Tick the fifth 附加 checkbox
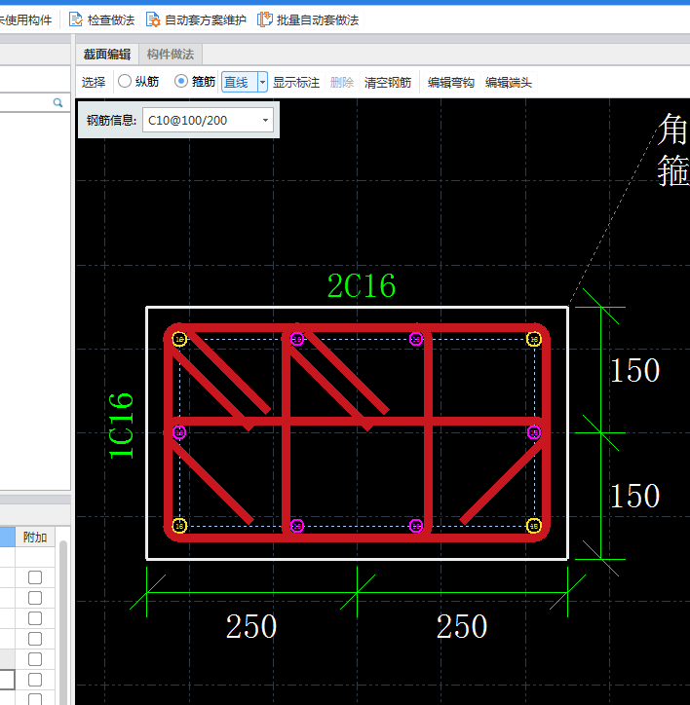The height and width of the screenshot is (705, 690). (x=35, y=659)
